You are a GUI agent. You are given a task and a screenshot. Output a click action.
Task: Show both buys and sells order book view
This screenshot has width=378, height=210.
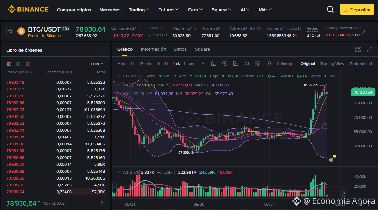(x=9, y=64)
